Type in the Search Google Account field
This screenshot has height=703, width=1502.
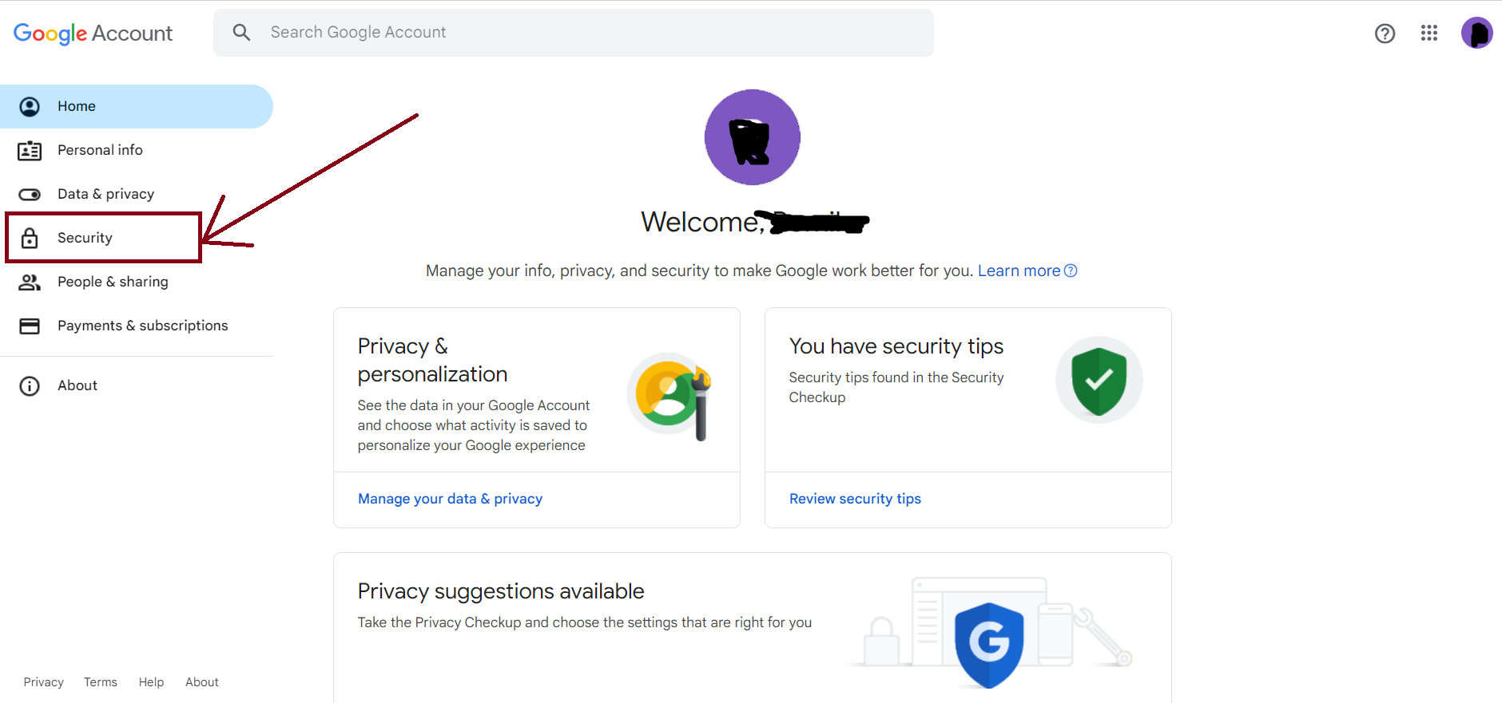pyautogui.click(x=591, y=33)
